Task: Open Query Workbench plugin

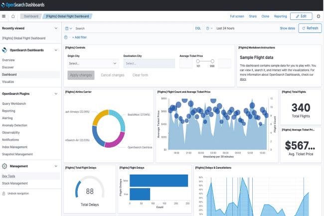Action: tap(14, 104)
